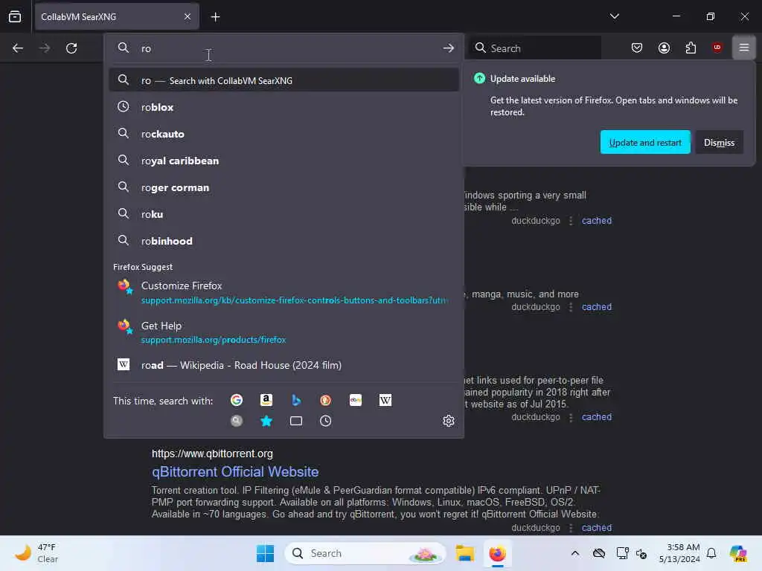Search this time with Wikipedia
Viewport: 762px width, 571px height.
click(385, 400)
